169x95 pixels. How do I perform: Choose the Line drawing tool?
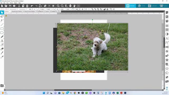pos(2,25)
